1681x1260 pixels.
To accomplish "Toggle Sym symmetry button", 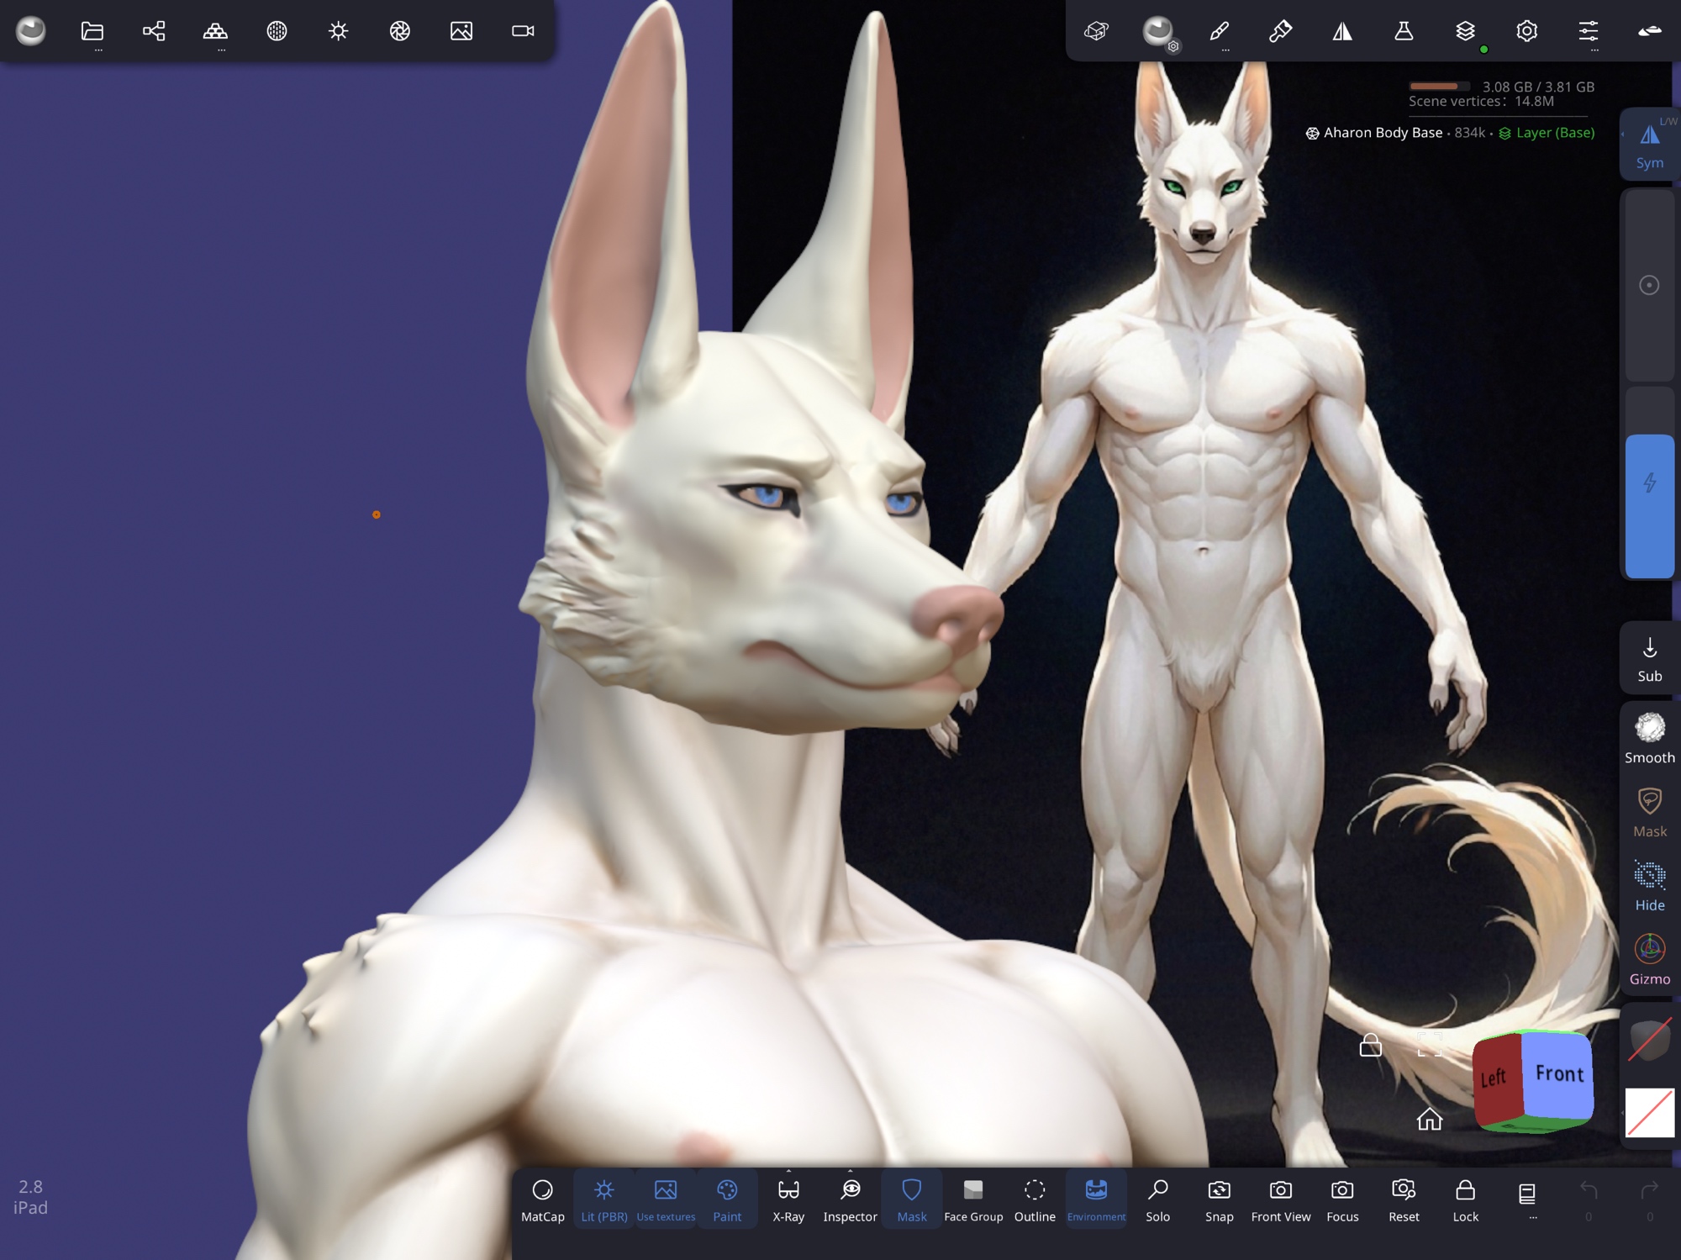I will (1649, 144).
